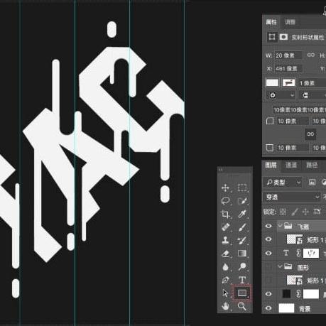Image resolution: width=326 pixels, height=326 pixels.
Task: Select the Move tool
Action: (x=225, y=188)
